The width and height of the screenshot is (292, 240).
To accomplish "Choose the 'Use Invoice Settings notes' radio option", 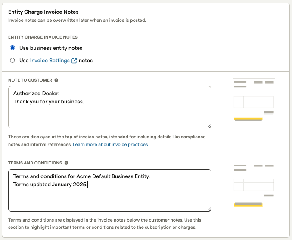I will click(x=12, y=61).
